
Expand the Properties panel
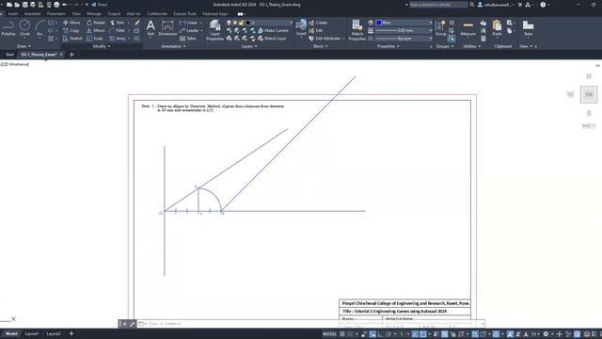(388, 46)
